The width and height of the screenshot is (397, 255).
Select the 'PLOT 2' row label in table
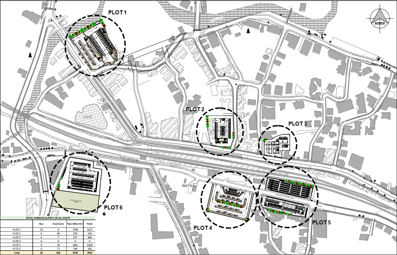tap(17, 234)
